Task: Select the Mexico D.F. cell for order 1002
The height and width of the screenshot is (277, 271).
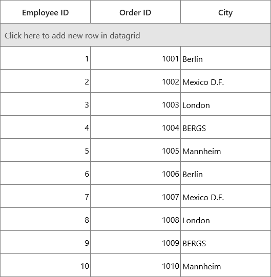Action: 225,81
